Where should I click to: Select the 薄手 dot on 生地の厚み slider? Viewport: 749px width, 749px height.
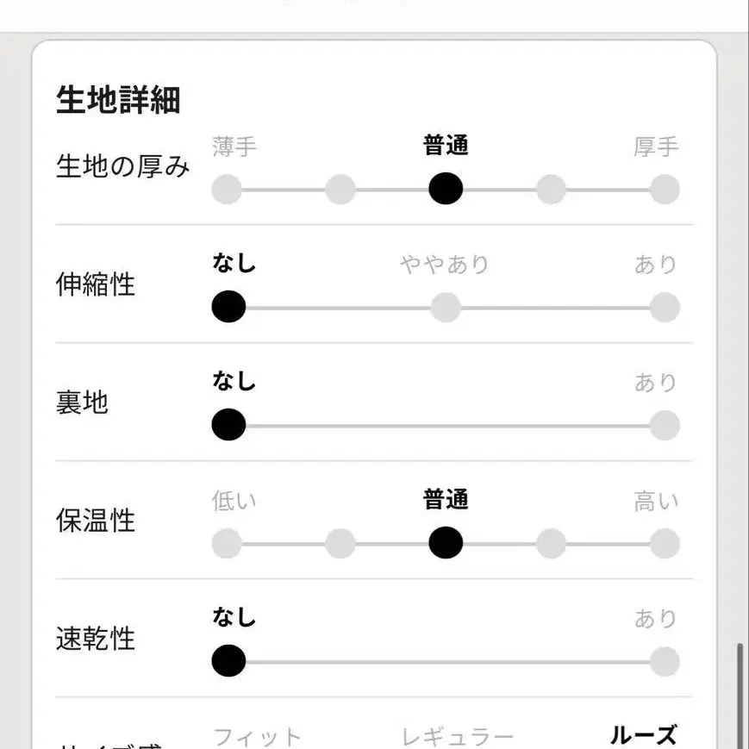227,189
